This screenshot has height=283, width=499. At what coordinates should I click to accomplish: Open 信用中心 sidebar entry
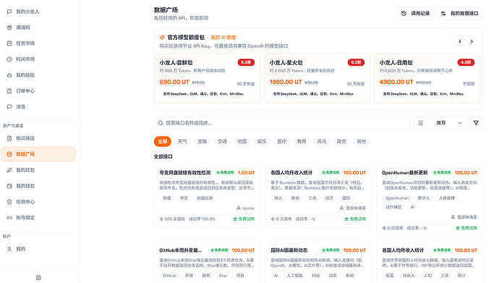click(38, 201)
